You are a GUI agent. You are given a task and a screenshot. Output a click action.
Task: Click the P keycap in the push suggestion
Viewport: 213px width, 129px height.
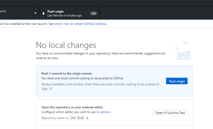pyautogui.click(x=51, y=89)
